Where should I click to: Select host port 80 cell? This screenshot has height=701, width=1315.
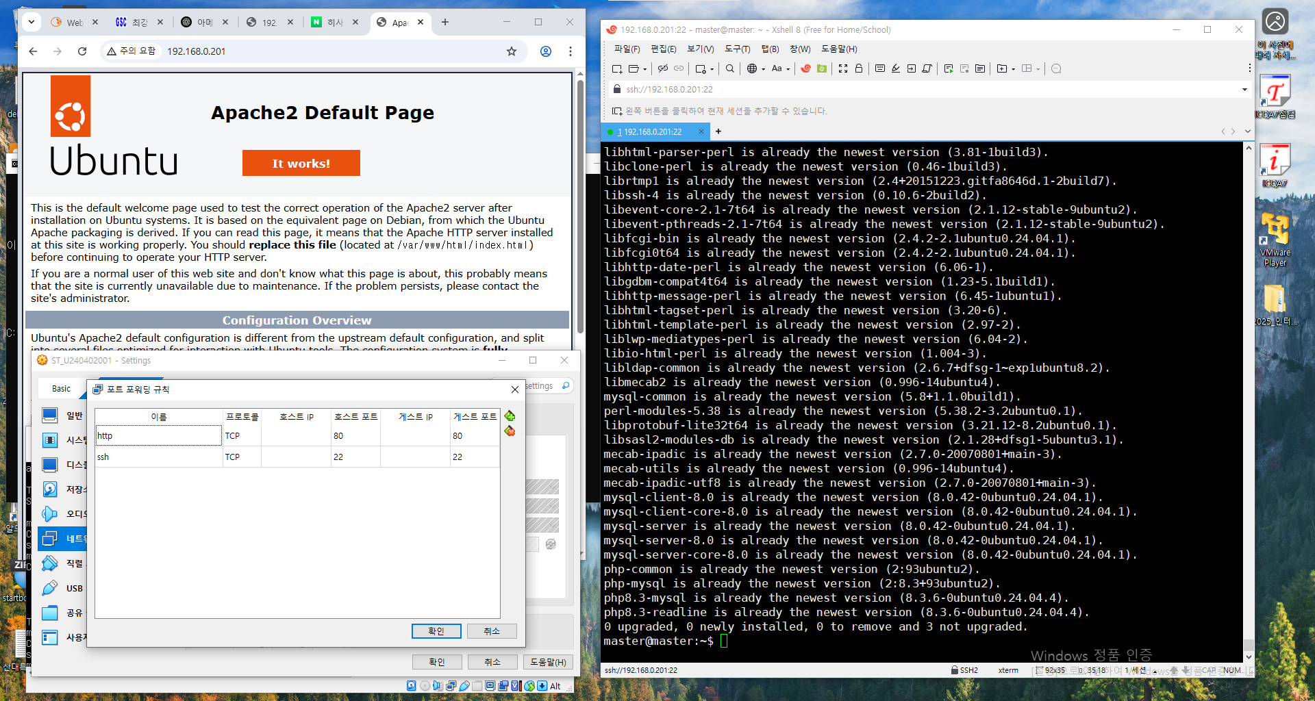point(355,435)
